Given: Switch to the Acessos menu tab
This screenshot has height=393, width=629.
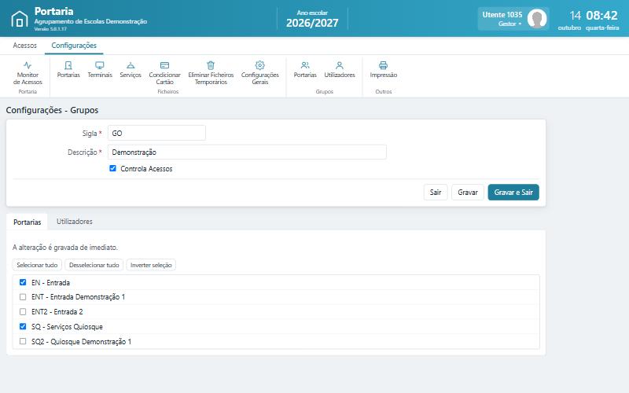Looking at the screenshot, I should pyautogui.click(x=25, y=46).
